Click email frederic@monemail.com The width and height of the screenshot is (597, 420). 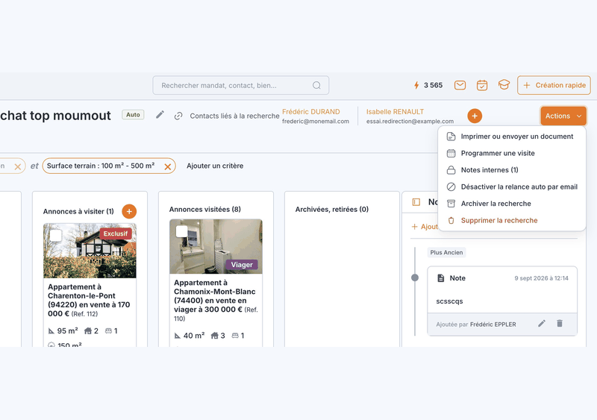(315, 121)
